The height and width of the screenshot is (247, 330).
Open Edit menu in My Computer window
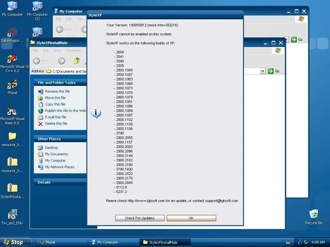pyautogui.click(x=69, y=19)
